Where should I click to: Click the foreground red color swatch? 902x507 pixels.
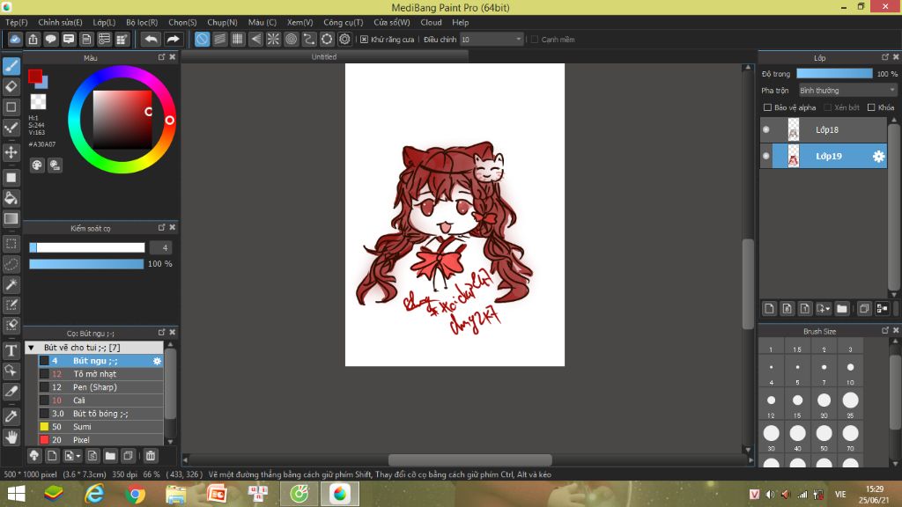point(35,76)
